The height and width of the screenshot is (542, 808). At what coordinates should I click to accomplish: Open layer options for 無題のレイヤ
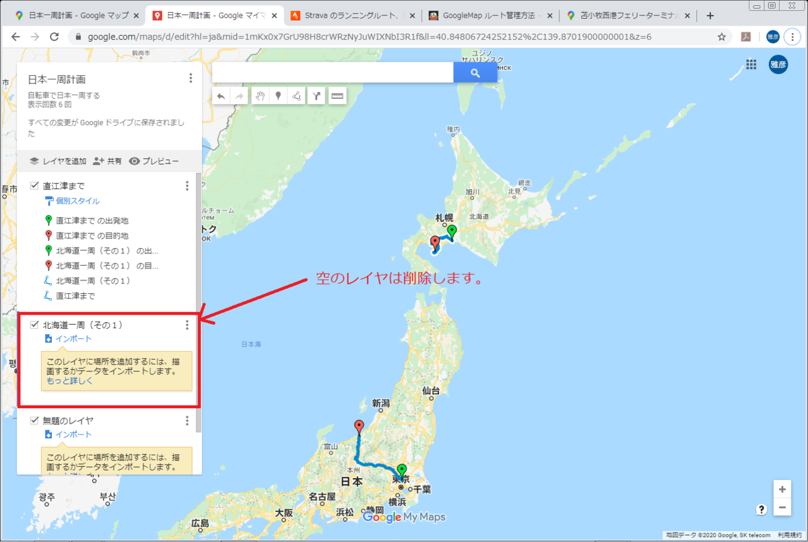click(187, 421)
